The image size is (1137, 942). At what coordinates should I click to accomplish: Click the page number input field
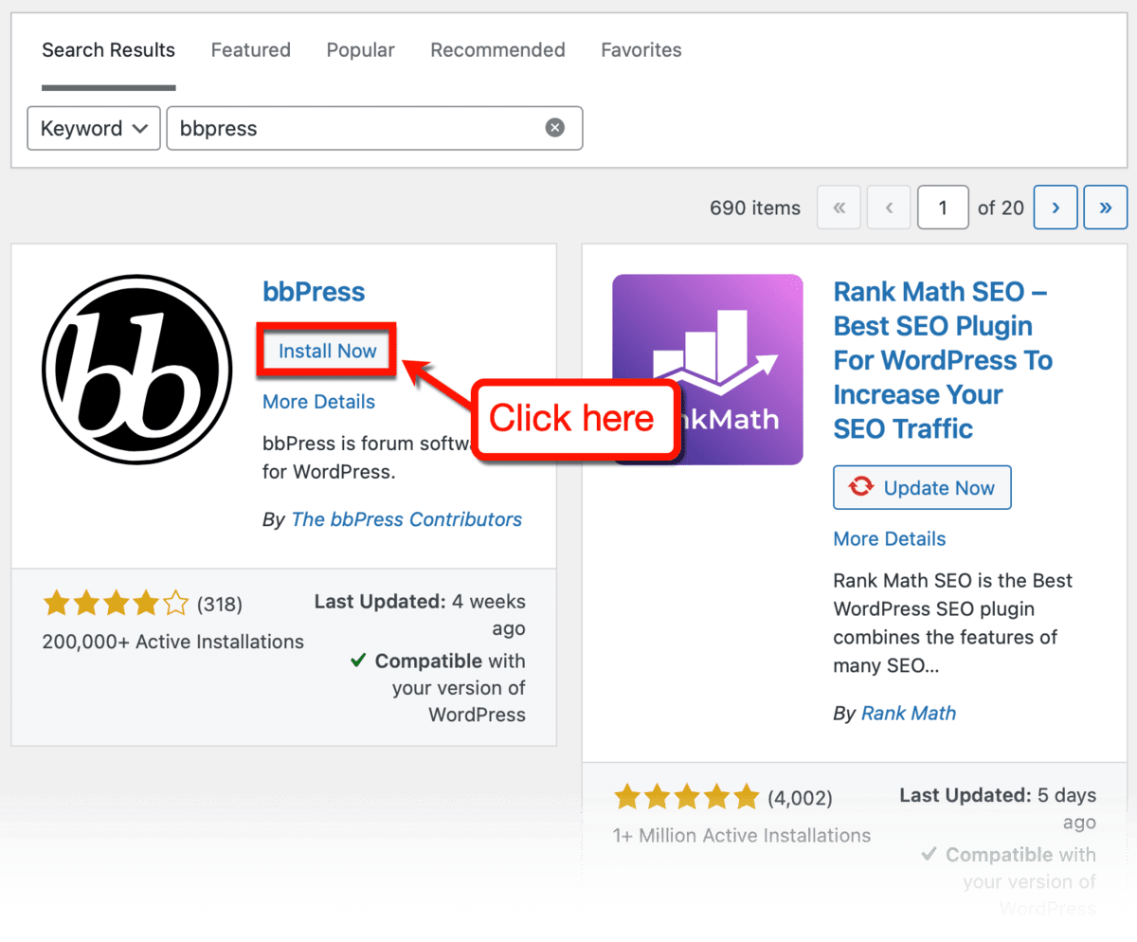pos(943,207)
